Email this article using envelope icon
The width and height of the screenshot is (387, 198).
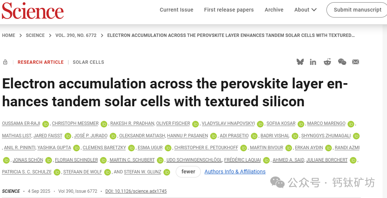coord(356,62)
